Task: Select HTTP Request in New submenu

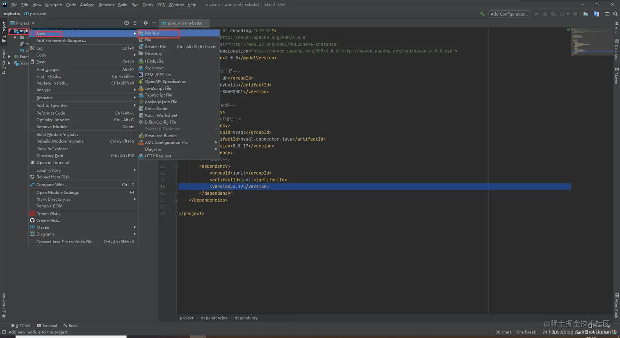Action: click(x=178, y=156)
